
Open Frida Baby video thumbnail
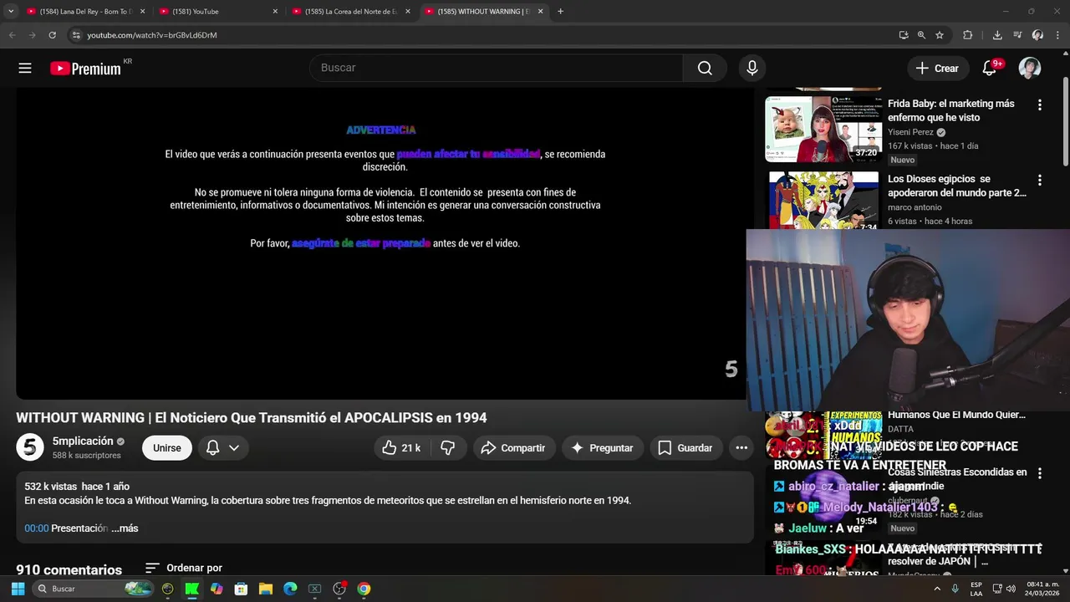coord(823,129)
